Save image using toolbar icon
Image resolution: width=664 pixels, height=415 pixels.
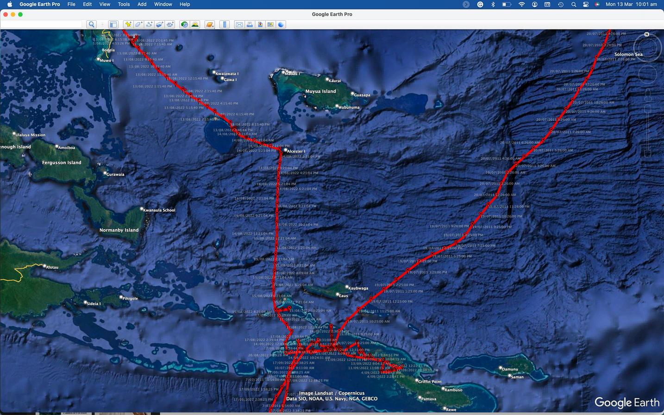[x=260, y=25]
